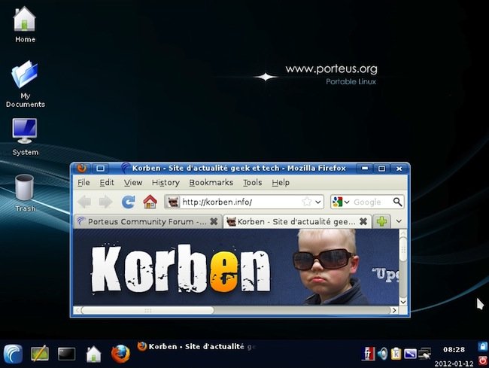Viewport: 489px width, 368px height.
Task: Open the File menu
Action: pos(84,182)
